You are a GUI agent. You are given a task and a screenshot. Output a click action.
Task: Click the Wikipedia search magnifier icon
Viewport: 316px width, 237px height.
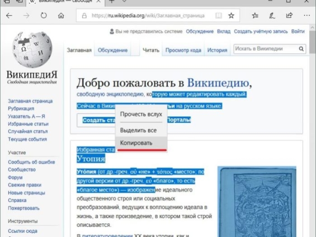tap(301, 49)
